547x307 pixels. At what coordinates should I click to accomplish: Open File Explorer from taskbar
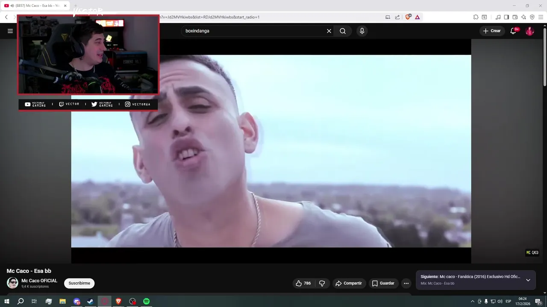(x=62, y=301)
